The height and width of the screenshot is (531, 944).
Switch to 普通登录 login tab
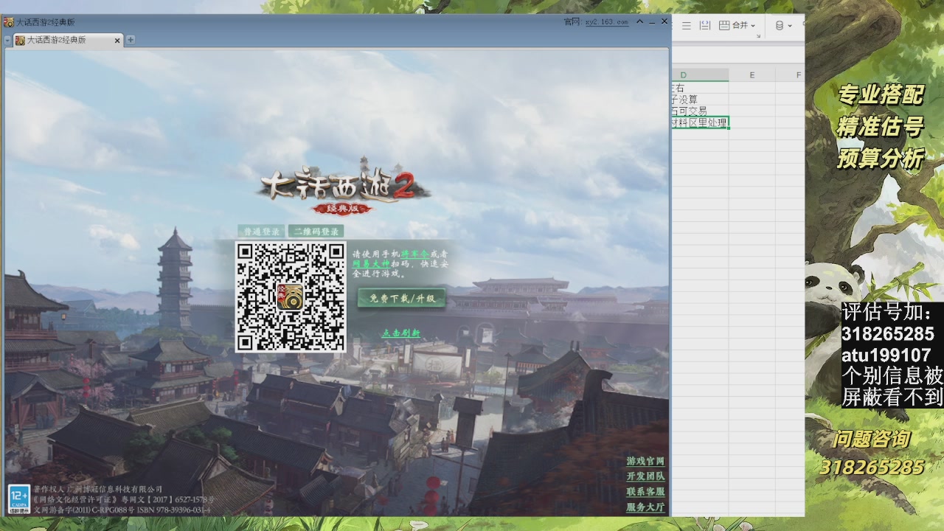click(262, 232)
